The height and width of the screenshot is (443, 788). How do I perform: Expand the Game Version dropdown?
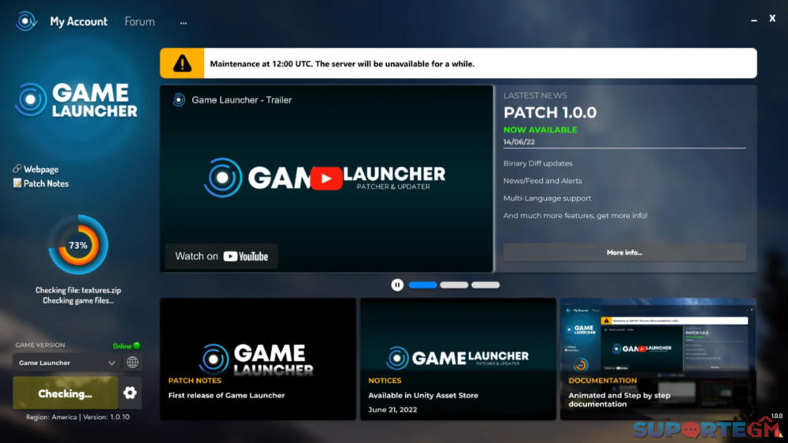pyautogui.click(x=66, y=363)
